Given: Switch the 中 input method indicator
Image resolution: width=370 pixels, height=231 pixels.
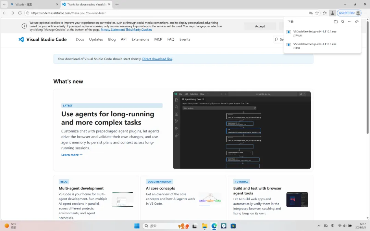Looking at the screenshot, I should click(332, 226).
